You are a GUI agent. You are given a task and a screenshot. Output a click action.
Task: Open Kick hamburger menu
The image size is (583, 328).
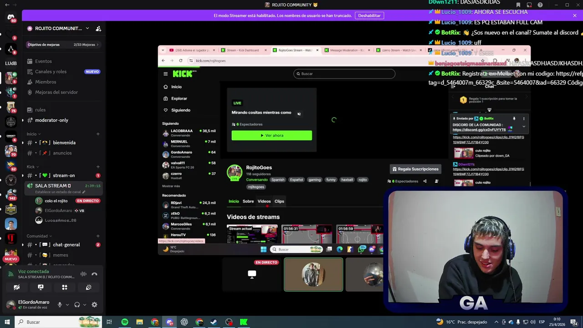[165, 74]
